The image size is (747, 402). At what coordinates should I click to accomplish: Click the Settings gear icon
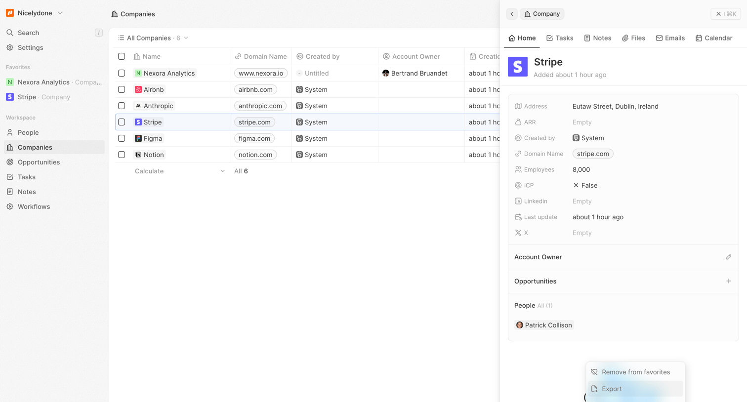(10, 47)
